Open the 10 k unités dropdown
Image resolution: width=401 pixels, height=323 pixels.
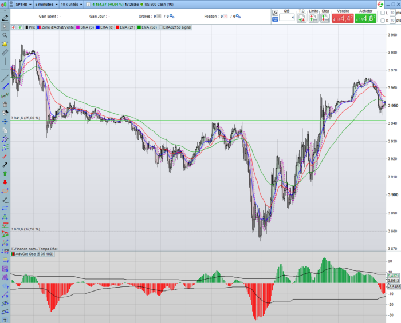click(72, 5)
